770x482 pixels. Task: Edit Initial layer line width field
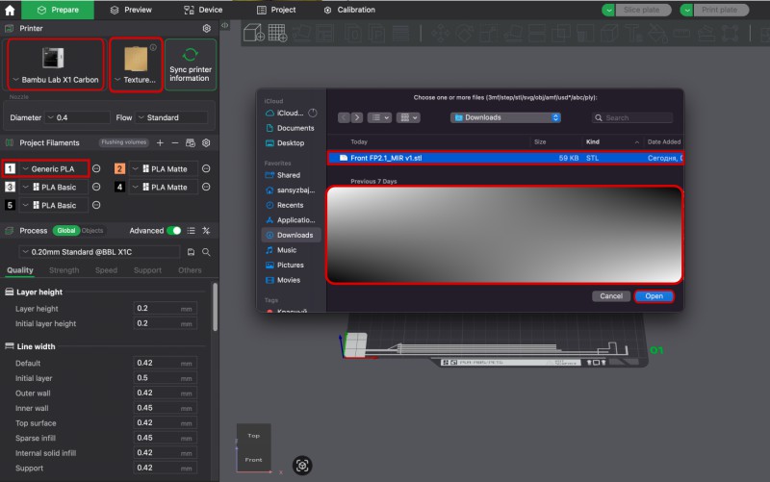click(165, 378)
